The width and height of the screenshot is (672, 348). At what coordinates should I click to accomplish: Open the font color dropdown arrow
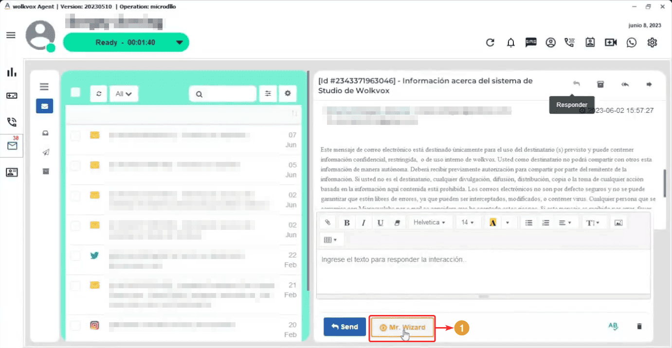[x=508, y=223]
